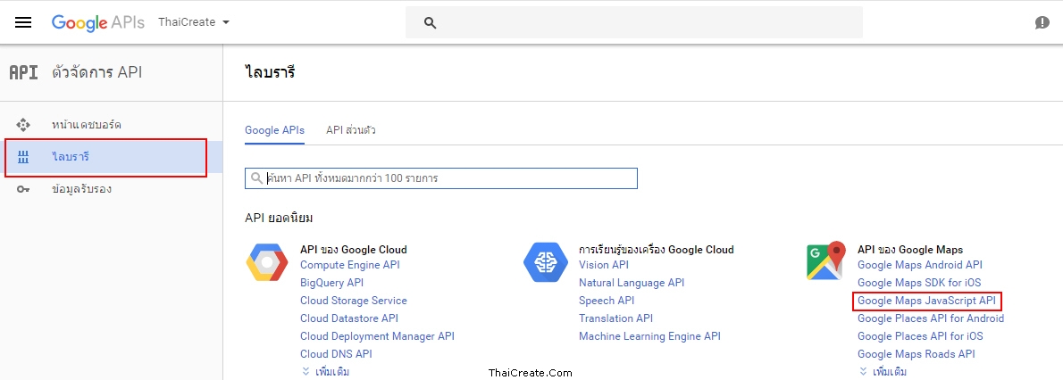Open Google Maps JavaScript API link
The width and height of the screenshot is (1063, 380).
pyautogui.click(x=926, y=300)
